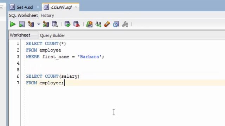The height and width of the screenshot is (126, 225).
Task: Click the 'Barbara' string literal on line 3
Action: [90, 57]
